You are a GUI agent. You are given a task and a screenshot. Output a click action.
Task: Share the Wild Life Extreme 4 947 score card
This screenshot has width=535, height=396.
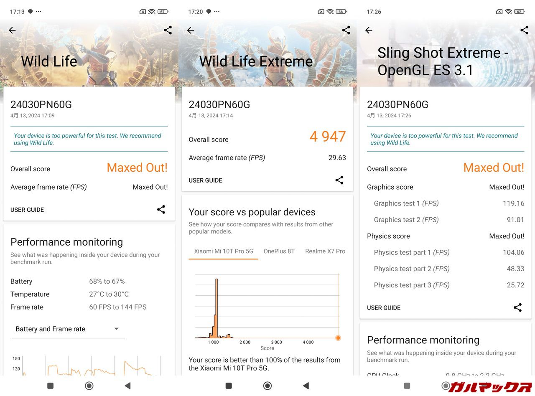coord(339,180)
